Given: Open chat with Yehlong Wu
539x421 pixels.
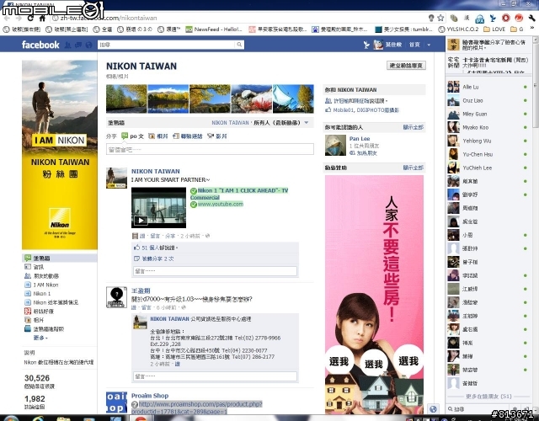Looking at the screenshot, I should point(488,141).
